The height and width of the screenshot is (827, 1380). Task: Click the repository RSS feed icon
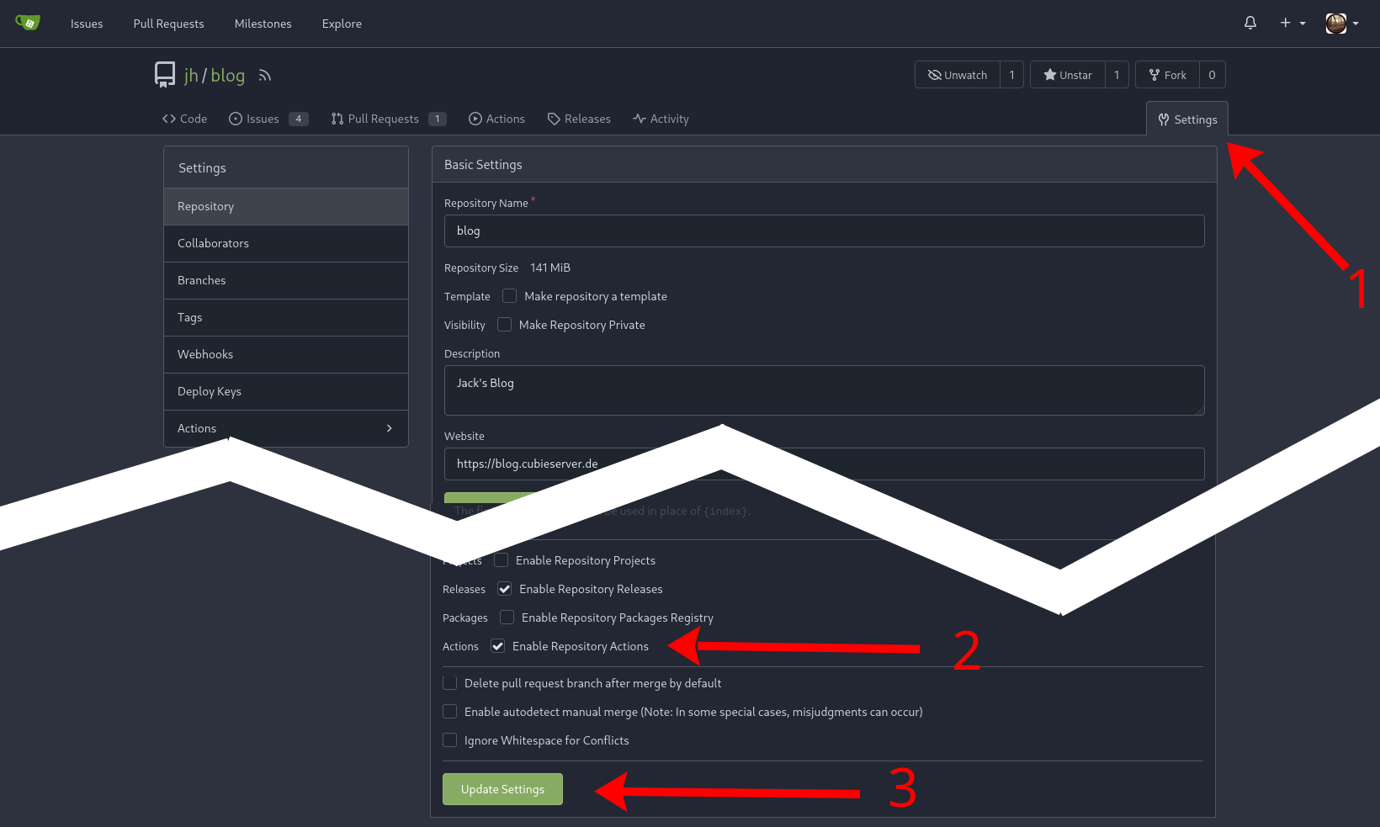tap(265, 76)
